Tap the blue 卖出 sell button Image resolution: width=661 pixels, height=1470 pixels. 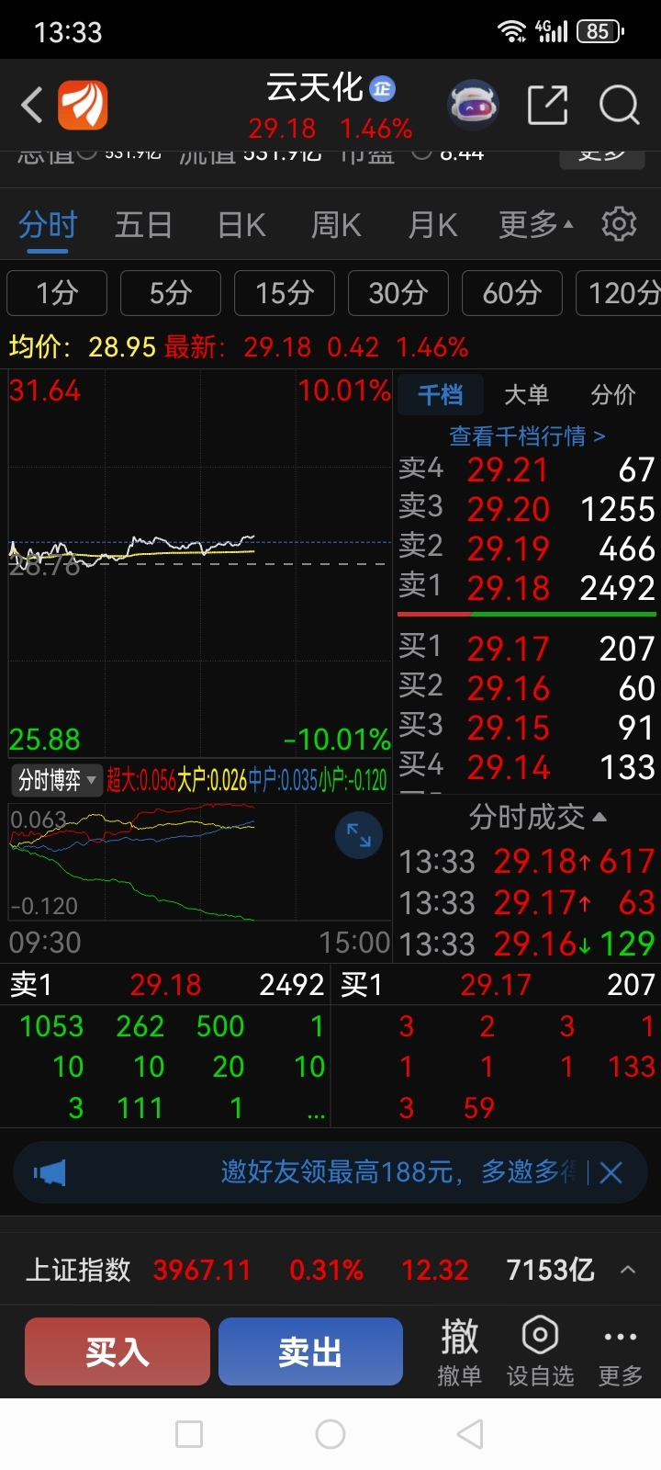(310, 1351)
